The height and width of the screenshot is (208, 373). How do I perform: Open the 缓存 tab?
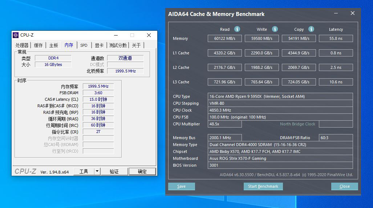point(38,45)
